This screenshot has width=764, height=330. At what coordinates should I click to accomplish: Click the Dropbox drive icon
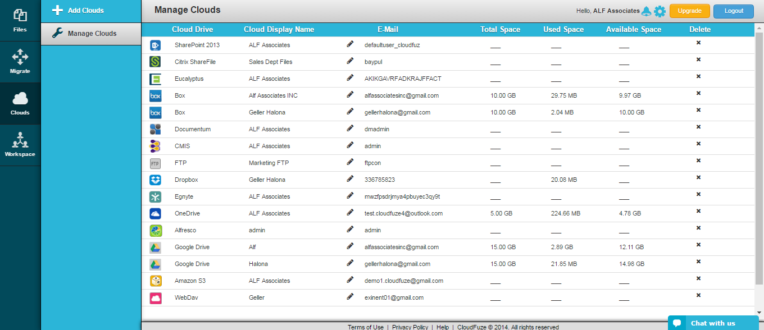(x=156, y=180)
